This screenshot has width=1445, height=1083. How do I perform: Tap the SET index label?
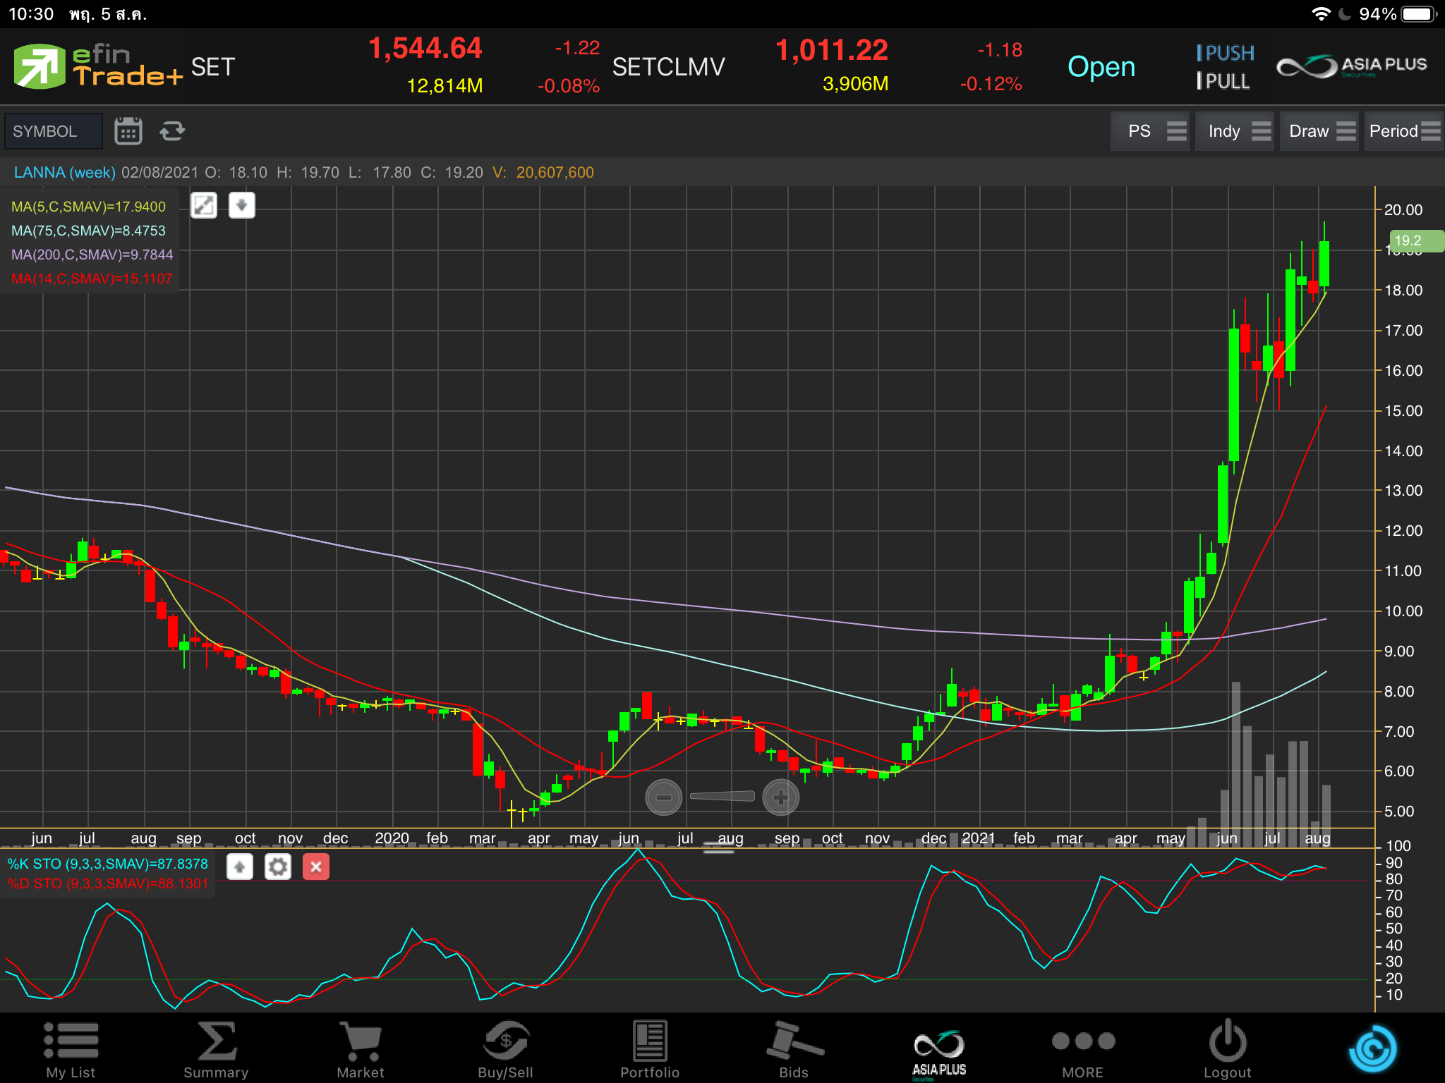pyautogui.click(x=212, y=67)
